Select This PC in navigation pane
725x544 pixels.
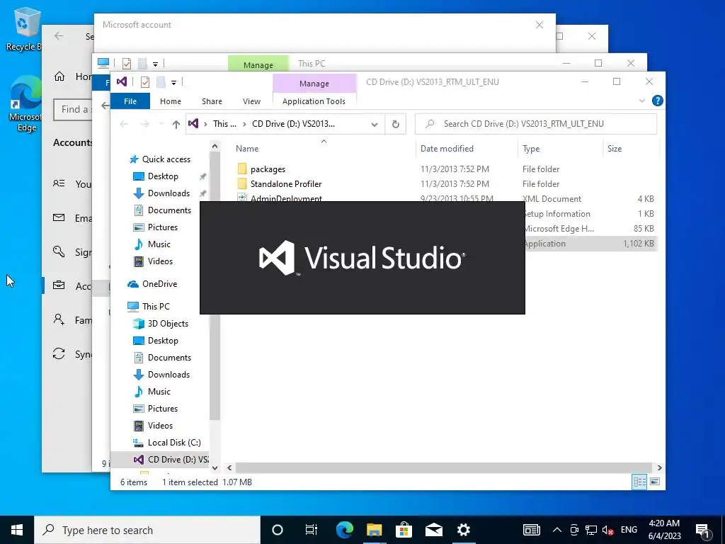click(155, 306)
